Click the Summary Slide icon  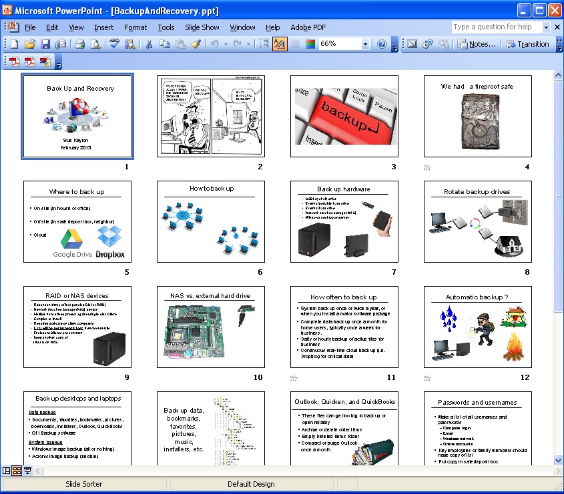pyautogui.click(x=443, y=44)
